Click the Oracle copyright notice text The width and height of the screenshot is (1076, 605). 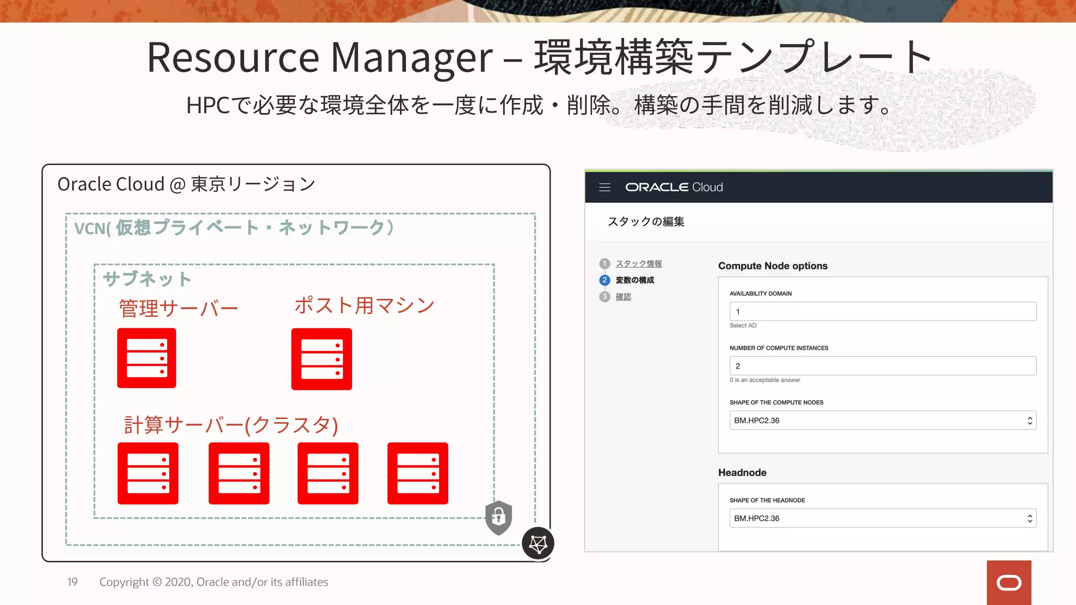point(214,582)
